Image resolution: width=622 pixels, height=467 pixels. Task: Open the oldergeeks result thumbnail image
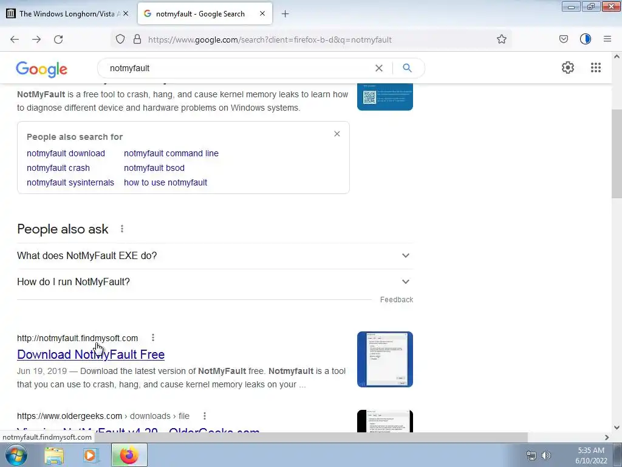[384, 421]
